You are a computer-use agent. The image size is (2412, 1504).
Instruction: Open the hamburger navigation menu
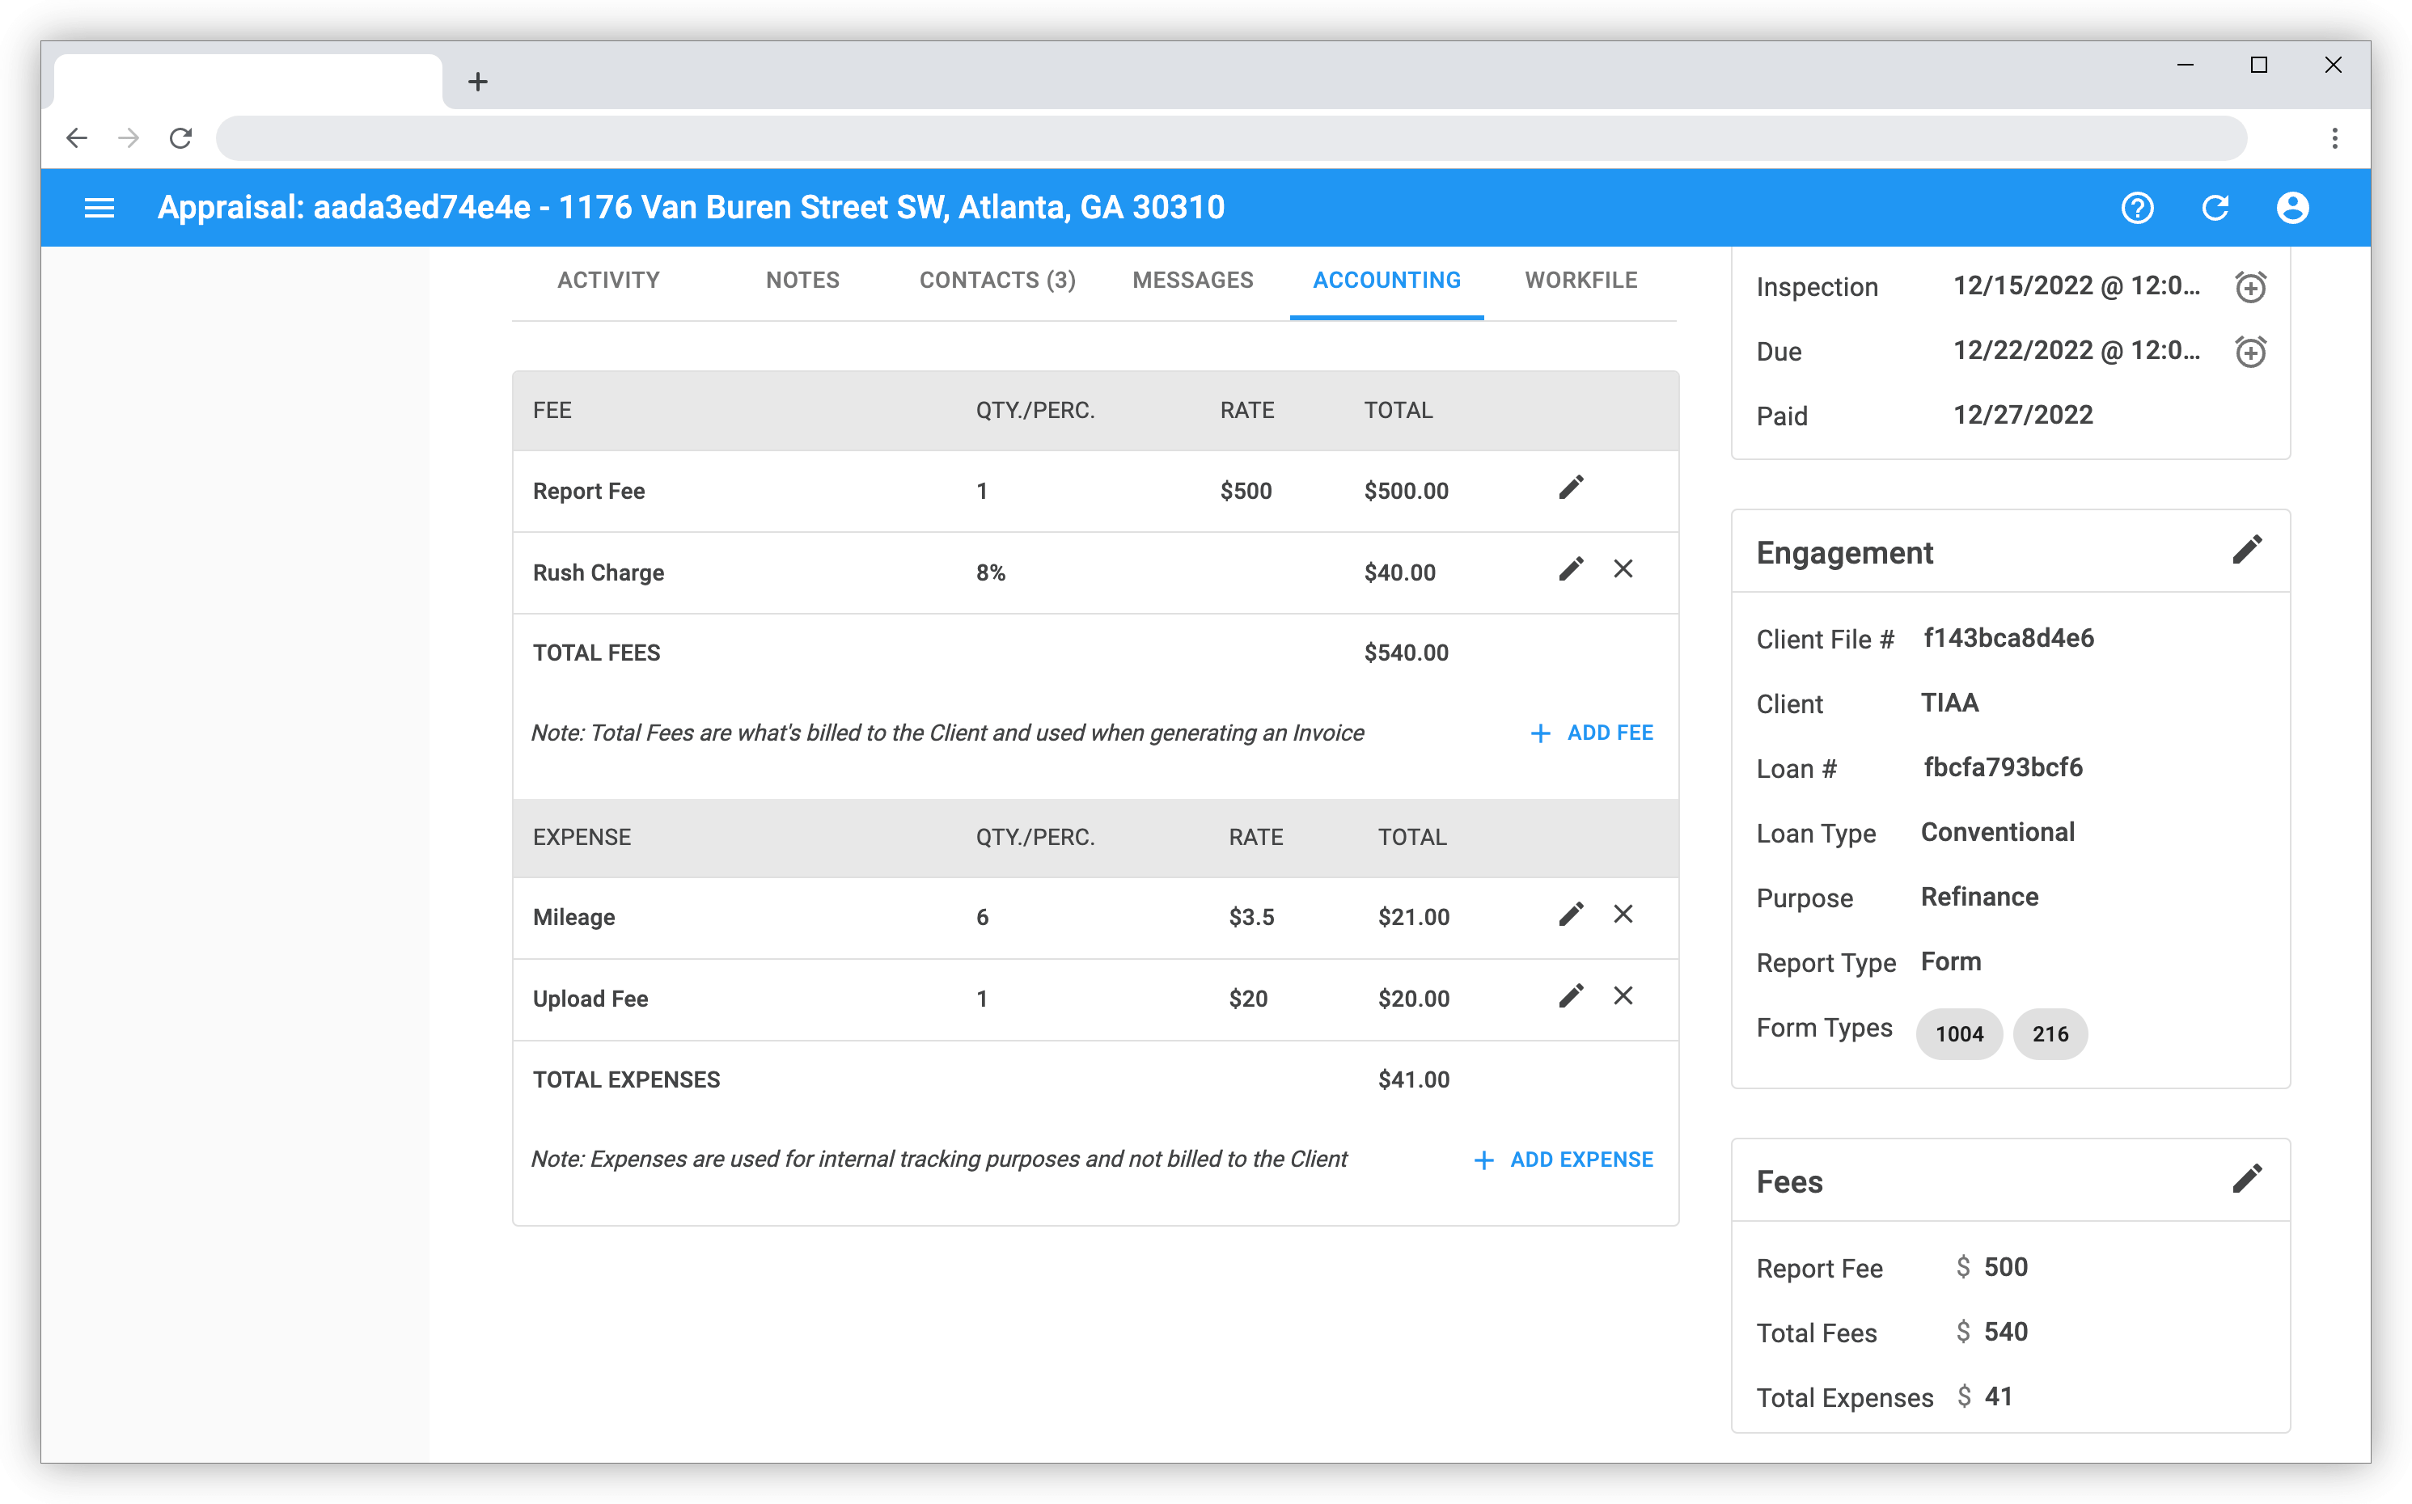(x=99, y=208)
